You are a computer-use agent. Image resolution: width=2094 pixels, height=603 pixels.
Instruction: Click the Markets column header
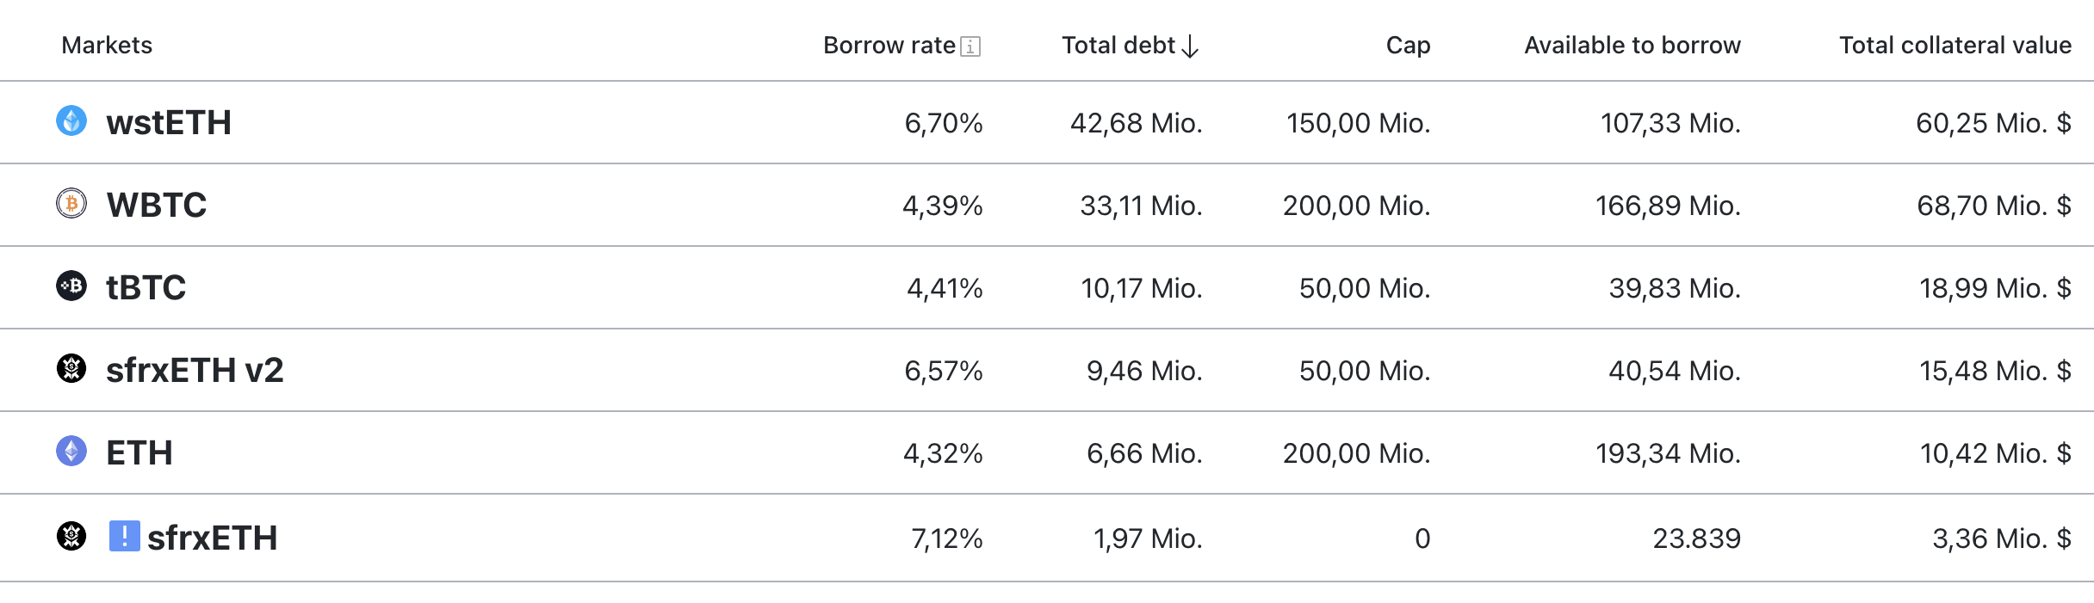[x=107, y=46]
